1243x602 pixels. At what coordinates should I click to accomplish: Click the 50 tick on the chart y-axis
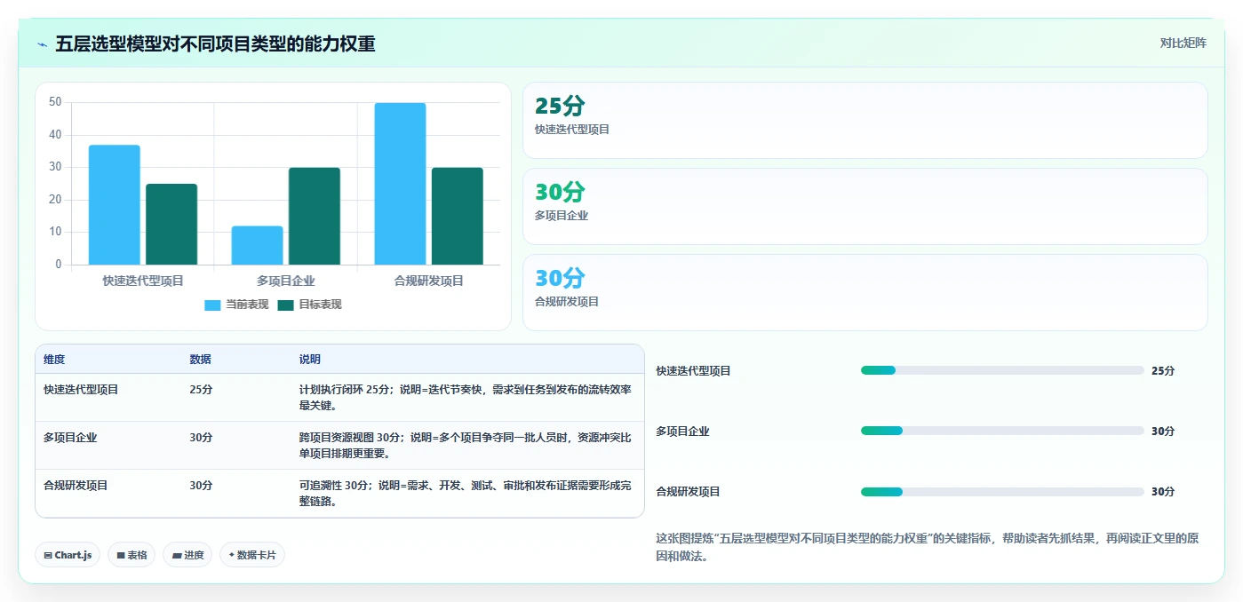pos(55,102)
